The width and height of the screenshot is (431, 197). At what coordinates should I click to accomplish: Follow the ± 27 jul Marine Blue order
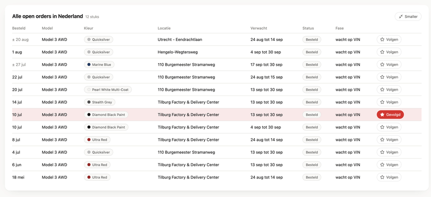coord(388,64)
